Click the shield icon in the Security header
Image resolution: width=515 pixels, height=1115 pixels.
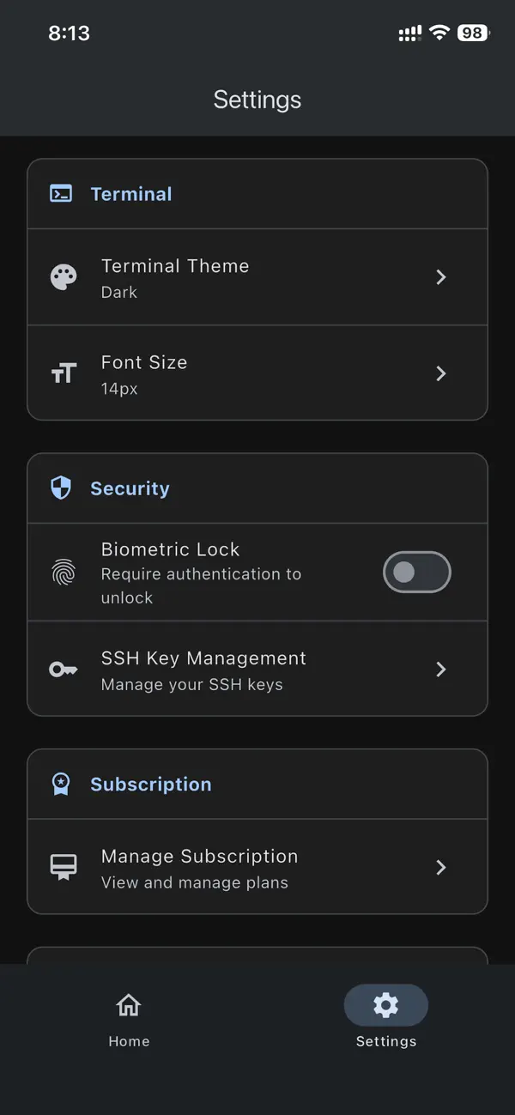tap(61, 488)
